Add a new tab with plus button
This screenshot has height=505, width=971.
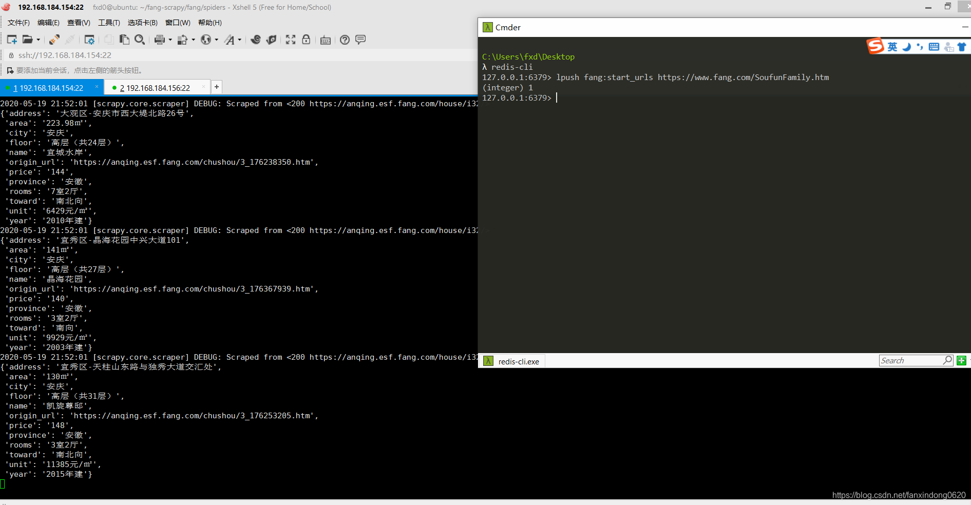coord(217,87)
